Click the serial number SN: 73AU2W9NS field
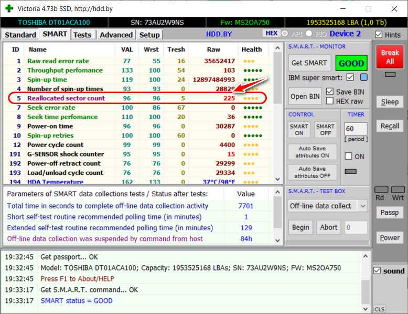 [157, 23]
